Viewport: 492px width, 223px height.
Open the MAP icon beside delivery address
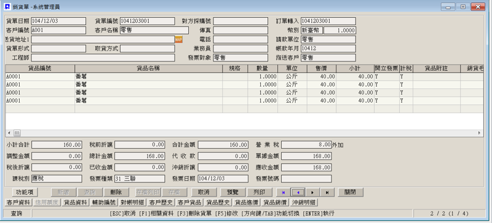(178, 39)
